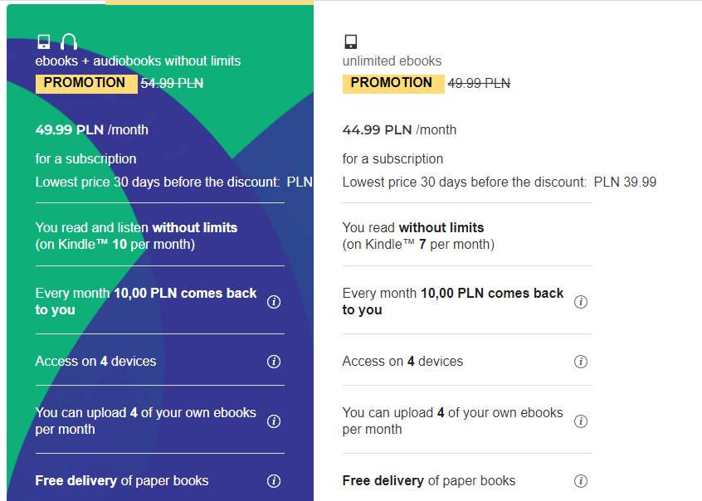Click Free delivery of paper books in right plan
702x501 pixels.
pos(428,481)
